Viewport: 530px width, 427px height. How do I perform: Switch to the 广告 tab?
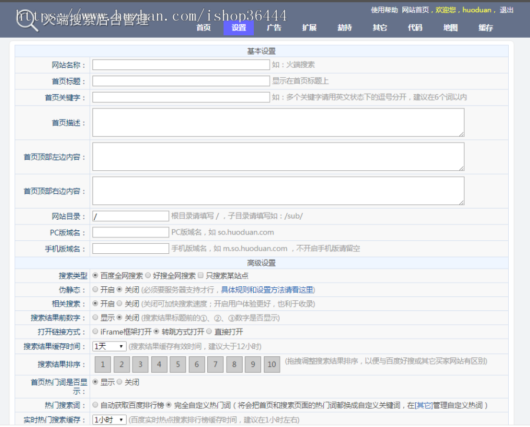[274, 27]
